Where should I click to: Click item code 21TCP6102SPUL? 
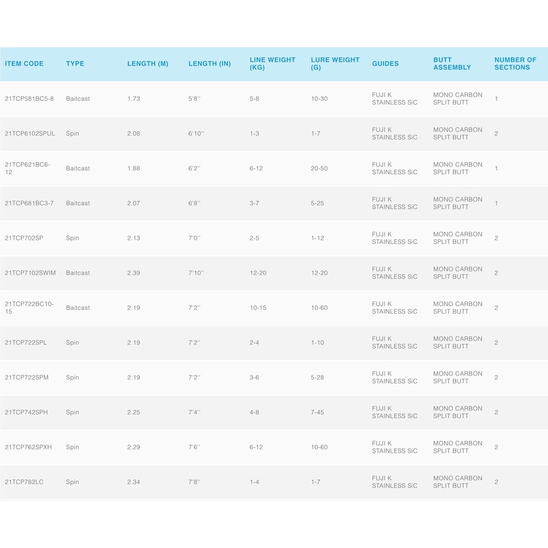click(29, 134)
